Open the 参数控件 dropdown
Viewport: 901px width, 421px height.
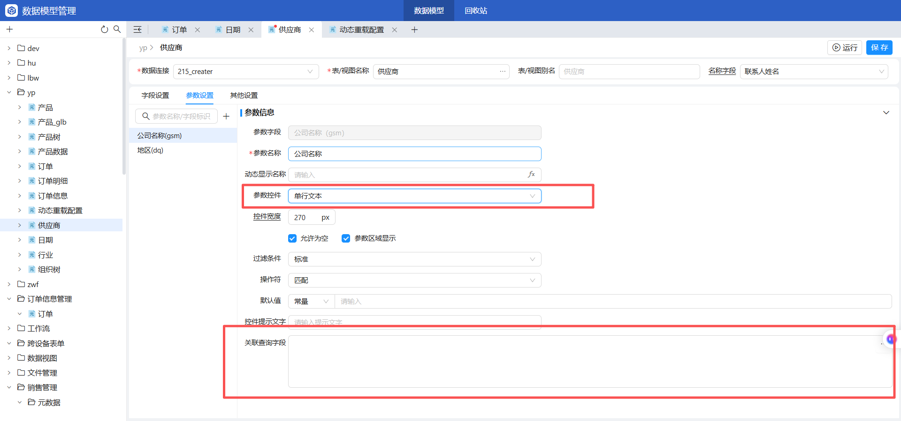(x=415, y=196)
